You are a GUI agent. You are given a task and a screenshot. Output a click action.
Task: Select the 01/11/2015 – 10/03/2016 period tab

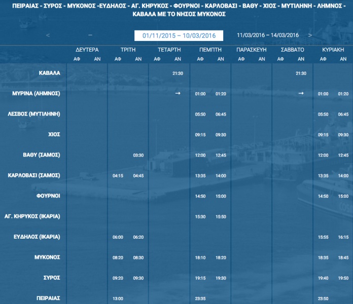pyautogui.click(x=179, y=35)
